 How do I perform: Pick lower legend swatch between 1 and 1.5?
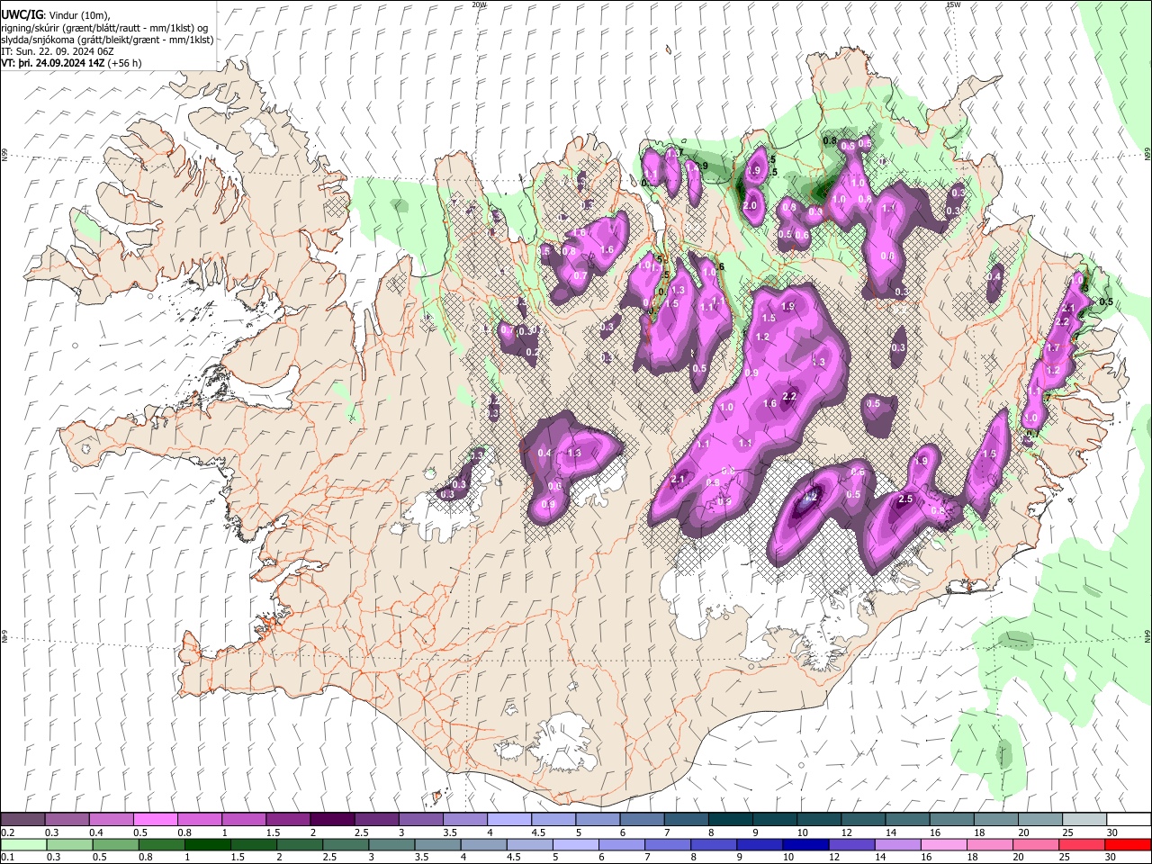(206, 844)
